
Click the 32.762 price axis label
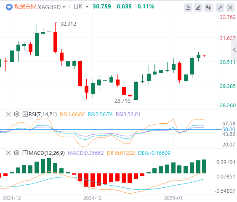click(x=228, y=17)
